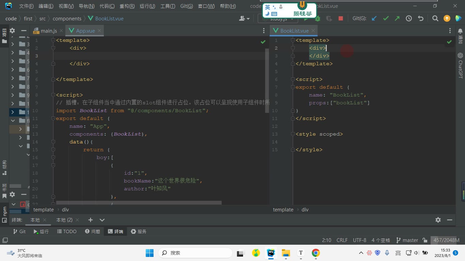Image resolution: width=465 pixels, height=261 pixels.
Task: Add a new terminal tab with plus
Action: click(x=90, y=220)
